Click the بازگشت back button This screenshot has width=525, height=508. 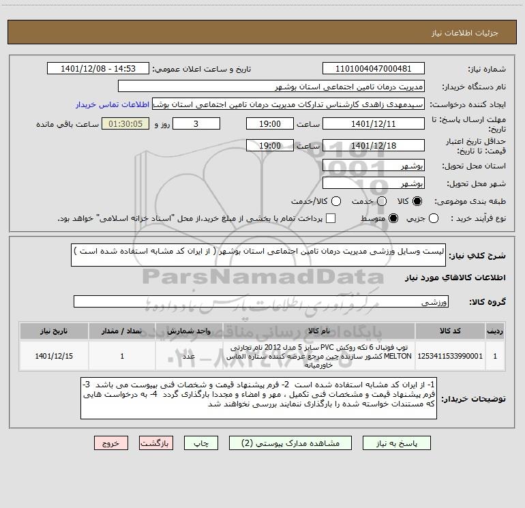coord(156,443)
